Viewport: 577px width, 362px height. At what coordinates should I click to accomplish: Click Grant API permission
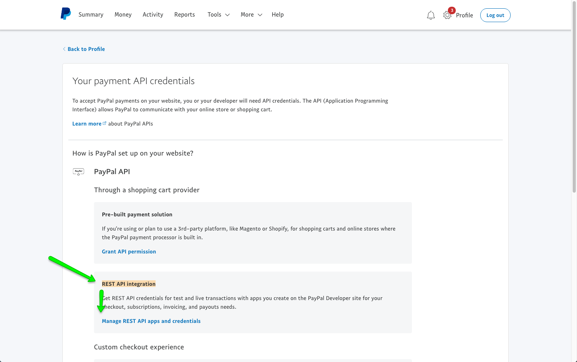click(x=129, y=251)
